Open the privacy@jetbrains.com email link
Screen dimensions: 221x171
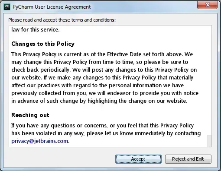40,141
